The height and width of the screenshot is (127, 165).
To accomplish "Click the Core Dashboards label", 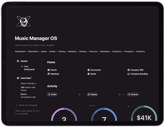I will 29,68.
